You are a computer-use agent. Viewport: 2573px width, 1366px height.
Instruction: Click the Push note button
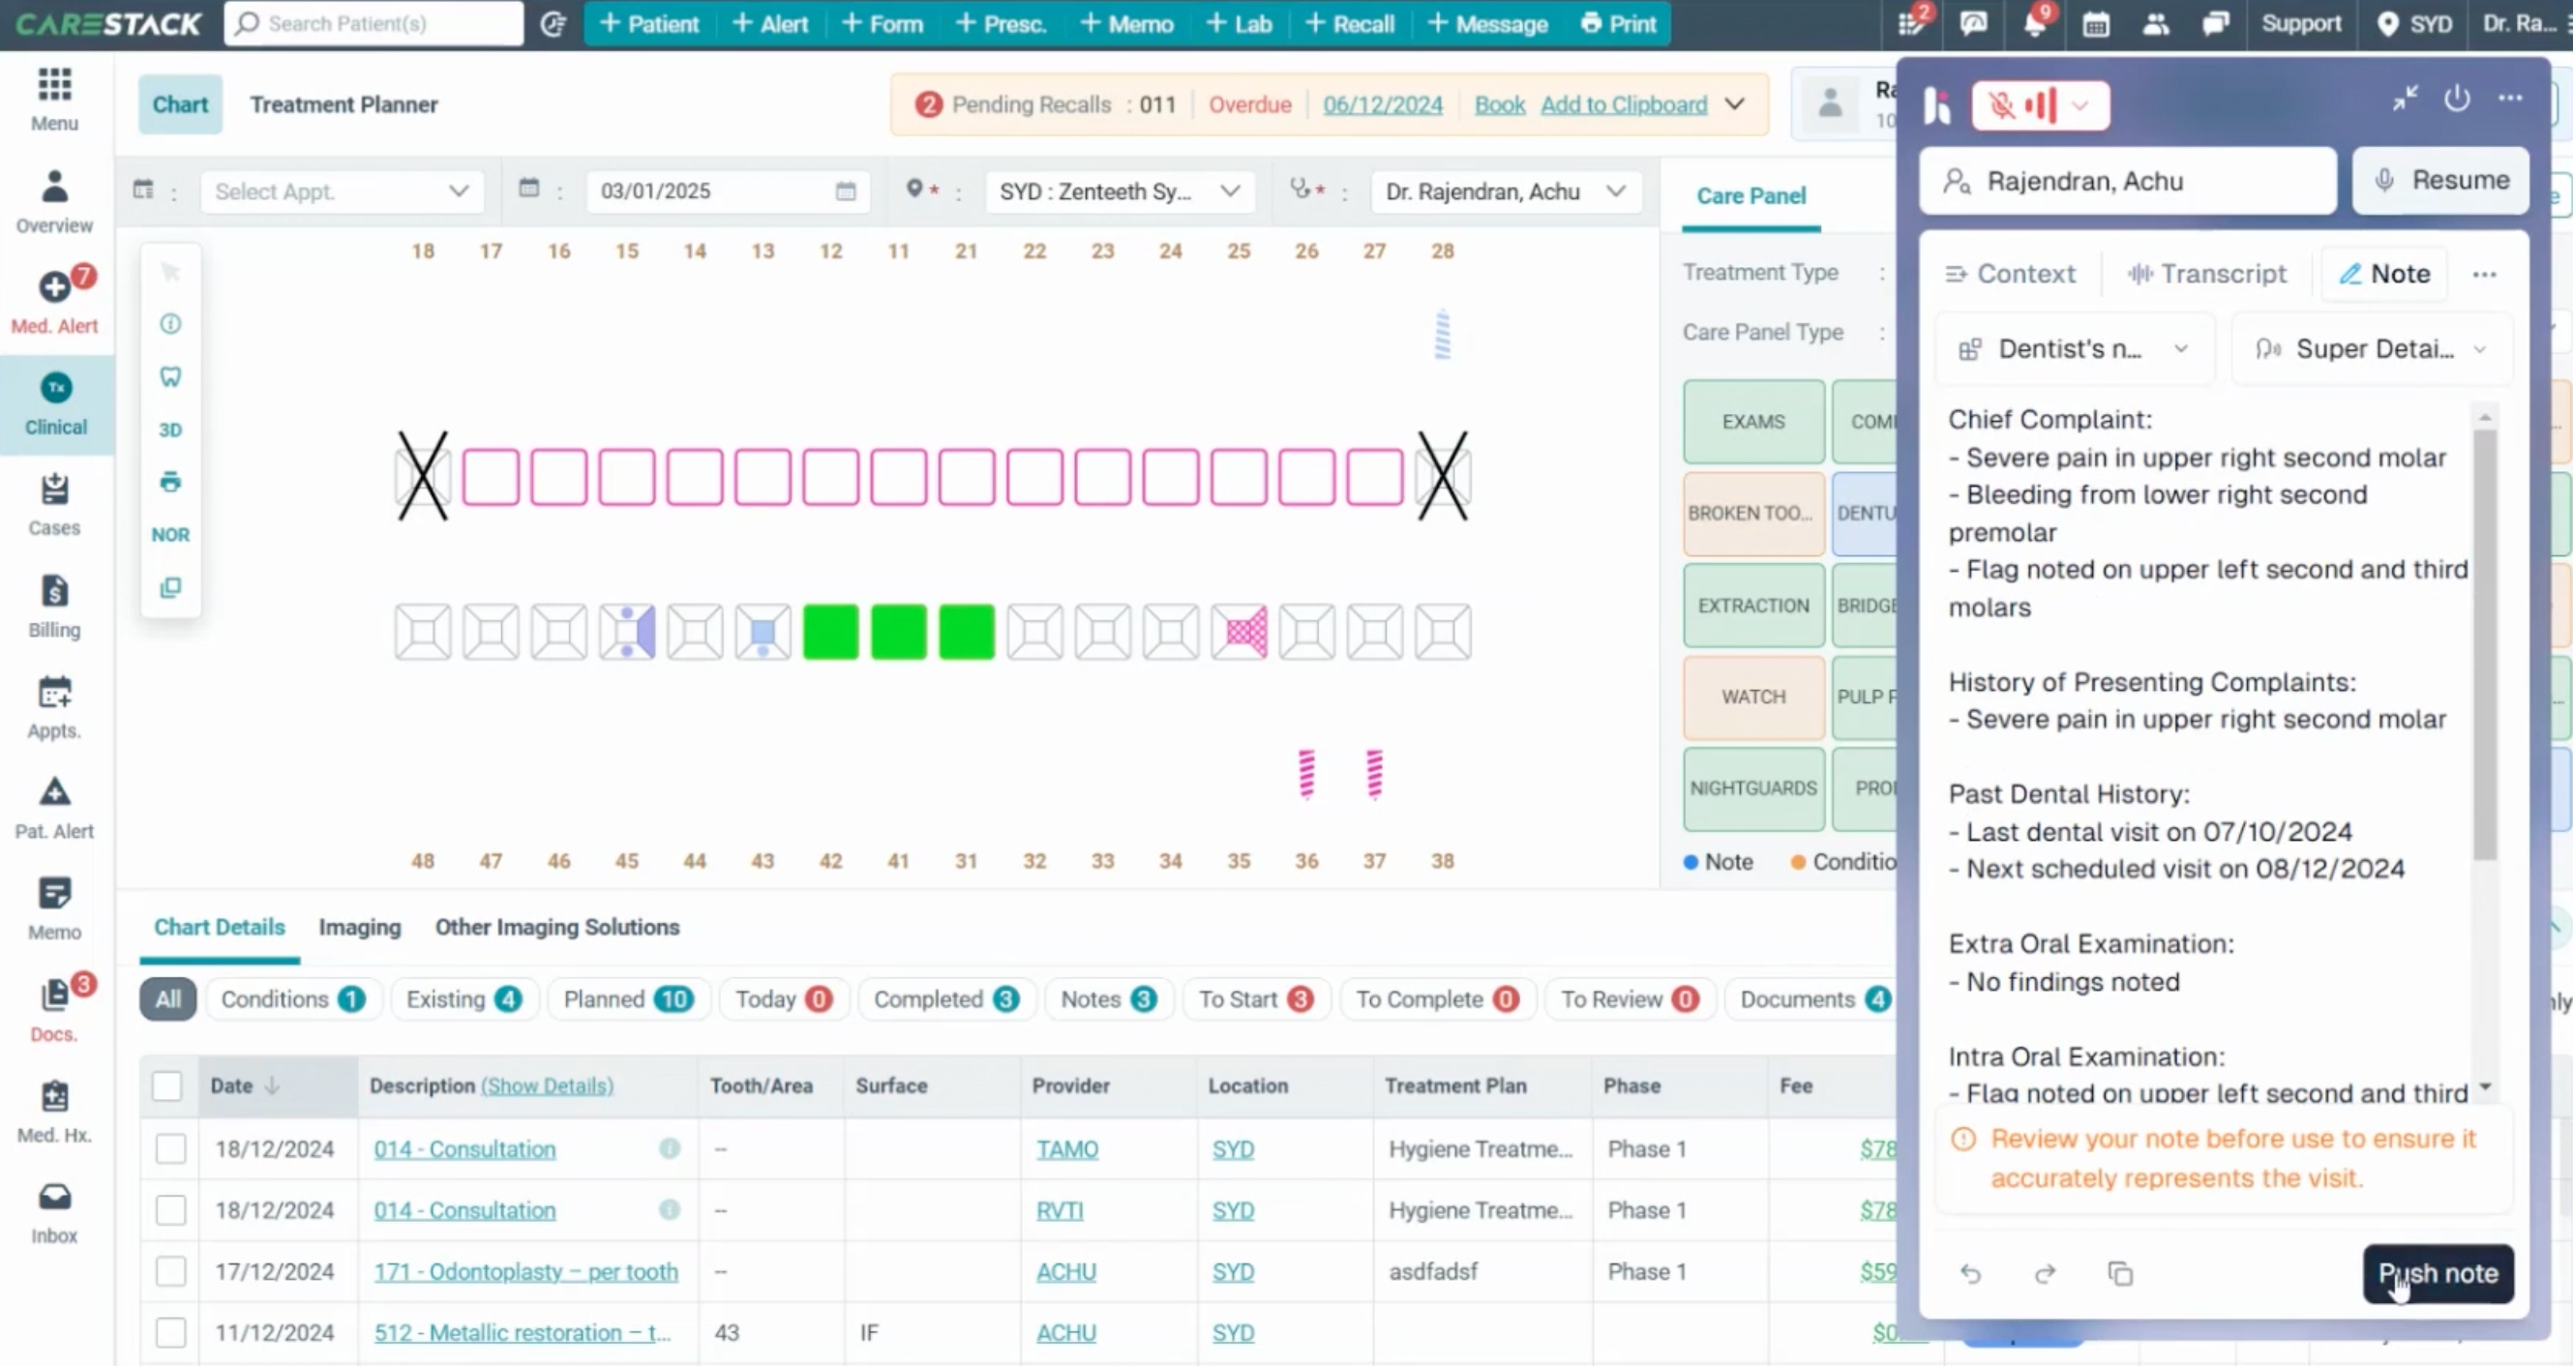coord(2438,1273)
